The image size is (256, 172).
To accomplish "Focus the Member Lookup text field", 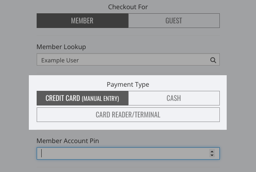I will (x=128, y=60).
